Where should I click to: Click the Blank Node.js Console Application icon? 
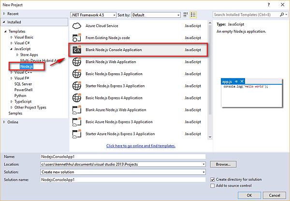coord(77,50)
